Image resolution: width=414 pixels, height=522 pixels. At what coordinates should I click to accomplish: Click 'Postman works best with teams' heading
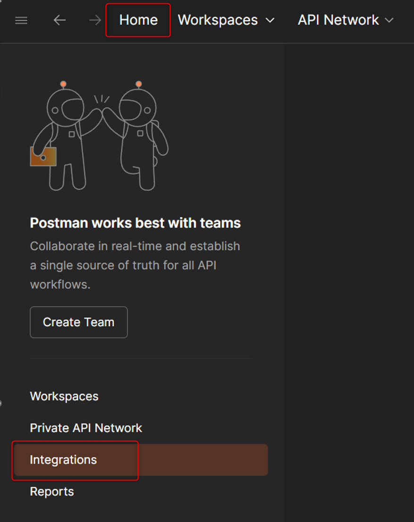[135, 223]
